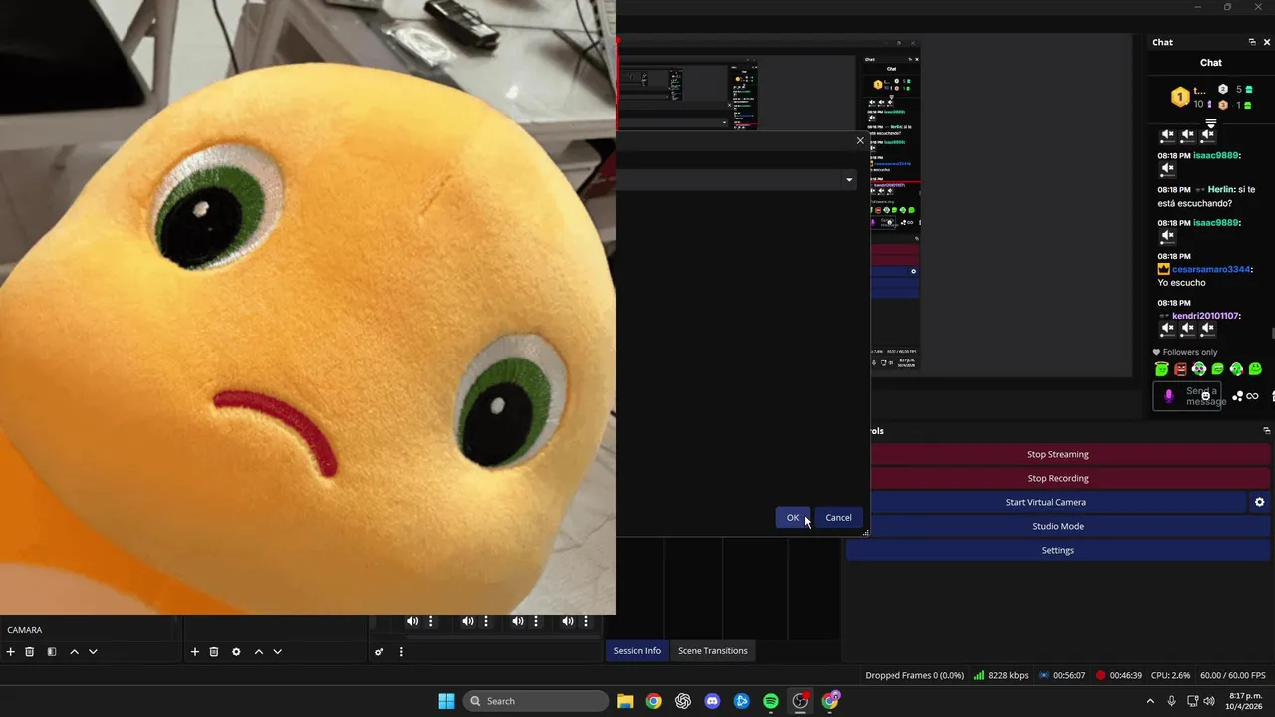Viewport: 1275px width, 717px height.
Task: Open user cesarsamaro3344 in chat
Action: pos(1211,269)
